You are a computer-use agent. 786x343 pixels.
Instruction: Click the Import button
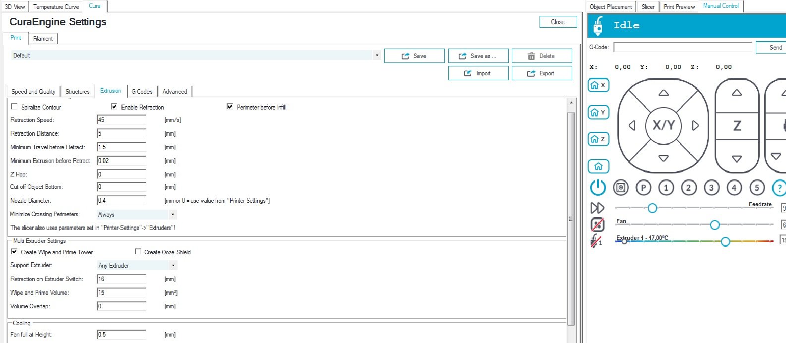click(478, 73)
